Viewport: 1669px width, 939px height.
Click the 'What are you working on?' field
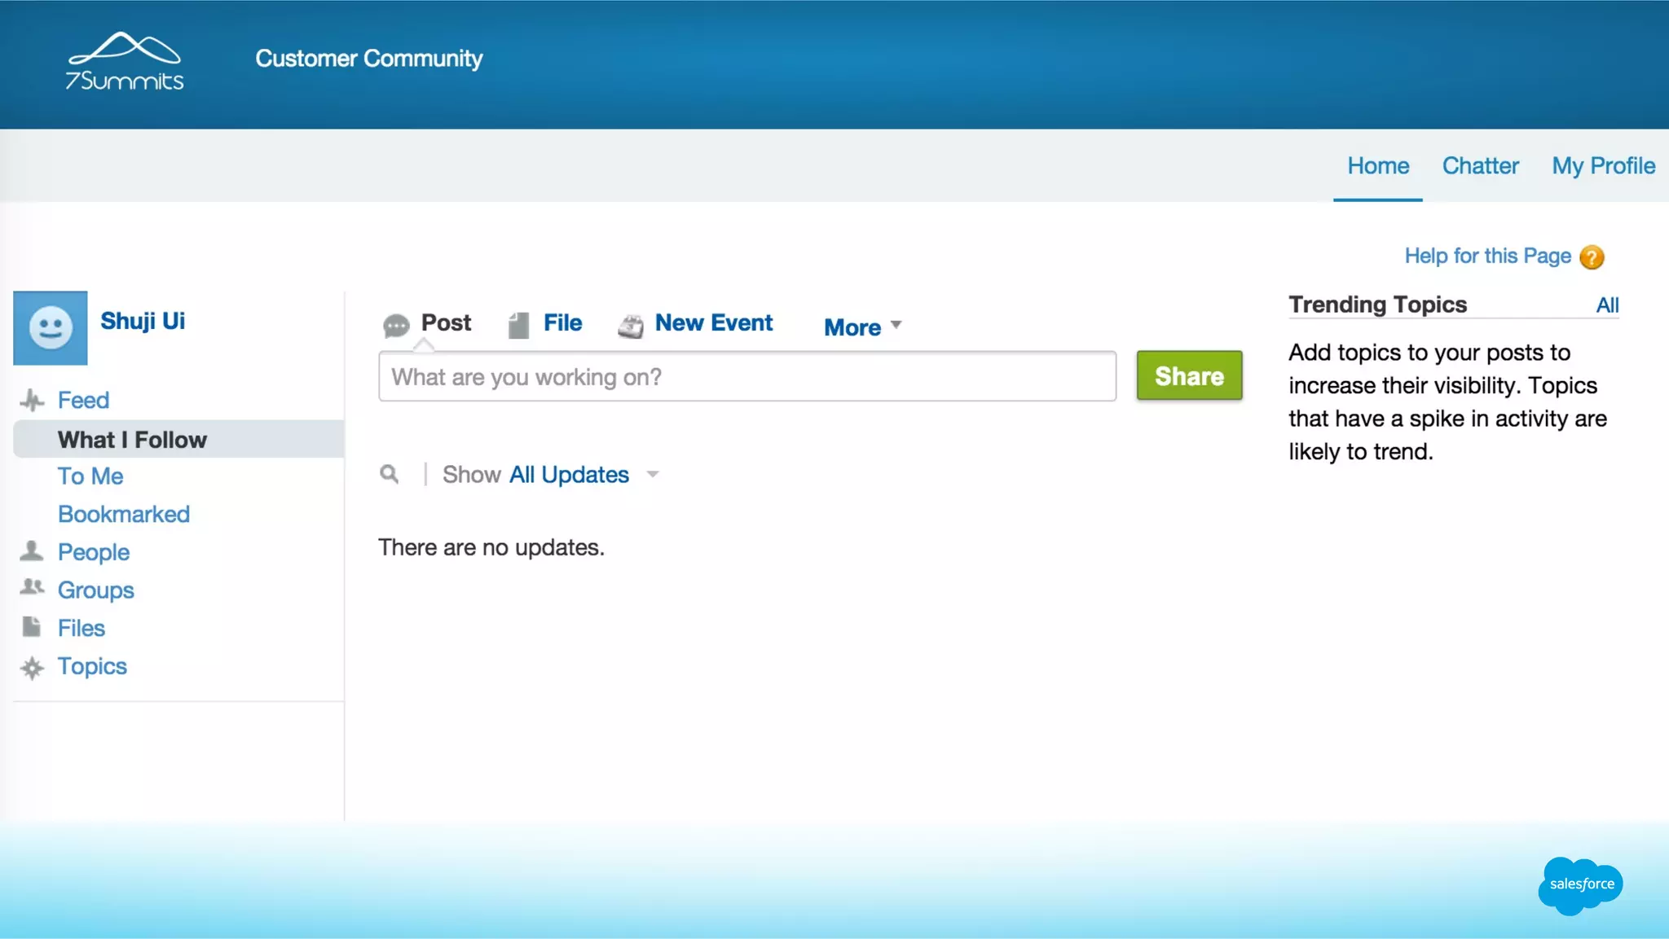[746, 377]
